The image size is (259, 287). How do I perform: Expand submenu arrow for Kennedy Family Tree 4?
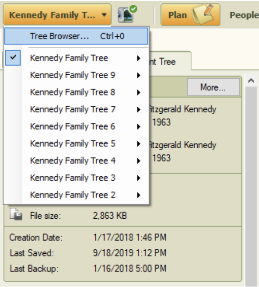[139, 161]
